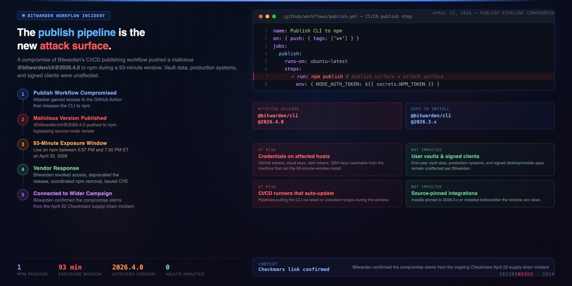Click 'Vendor Response' heading

click(56, 168)
